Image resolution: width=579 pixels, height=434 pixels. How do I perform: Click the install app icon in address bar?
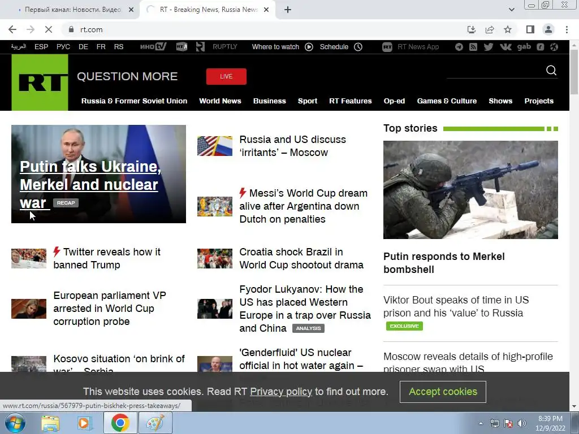472,29
